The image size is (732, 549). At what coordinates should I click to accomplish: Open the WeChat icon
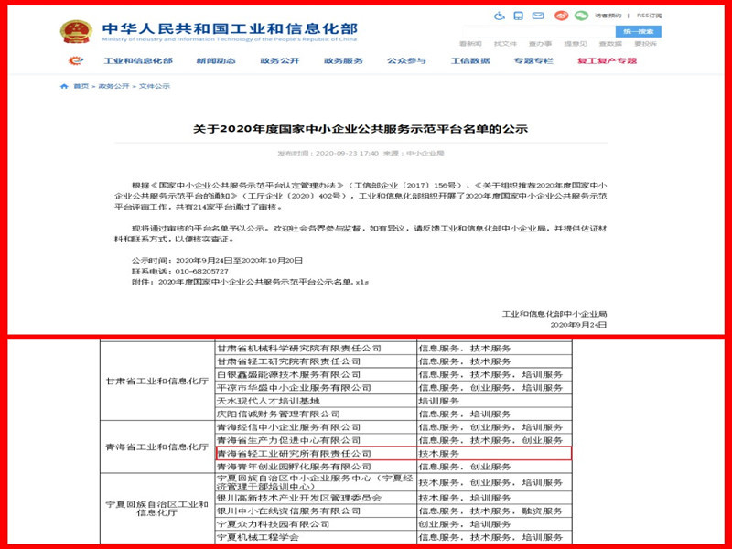point(581,16)
